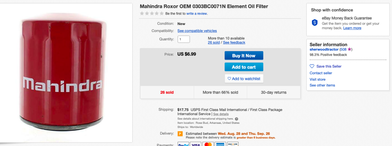Viewport: 392px width, 146px height.
Task: Click the Mahindra oil filter product image
Action: click(x=66, y=73)
